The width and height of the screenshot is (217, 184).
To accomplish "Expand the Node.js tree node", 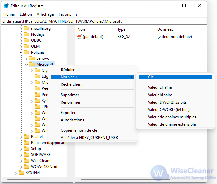I will coord(21,34).
